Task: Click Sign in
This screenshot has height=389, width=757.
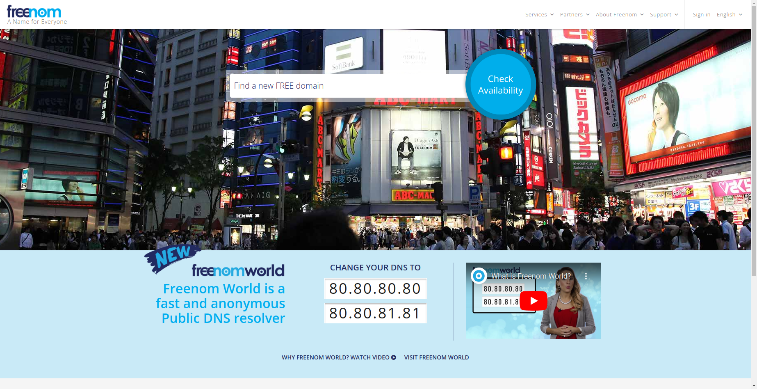Action: [701, 14]
